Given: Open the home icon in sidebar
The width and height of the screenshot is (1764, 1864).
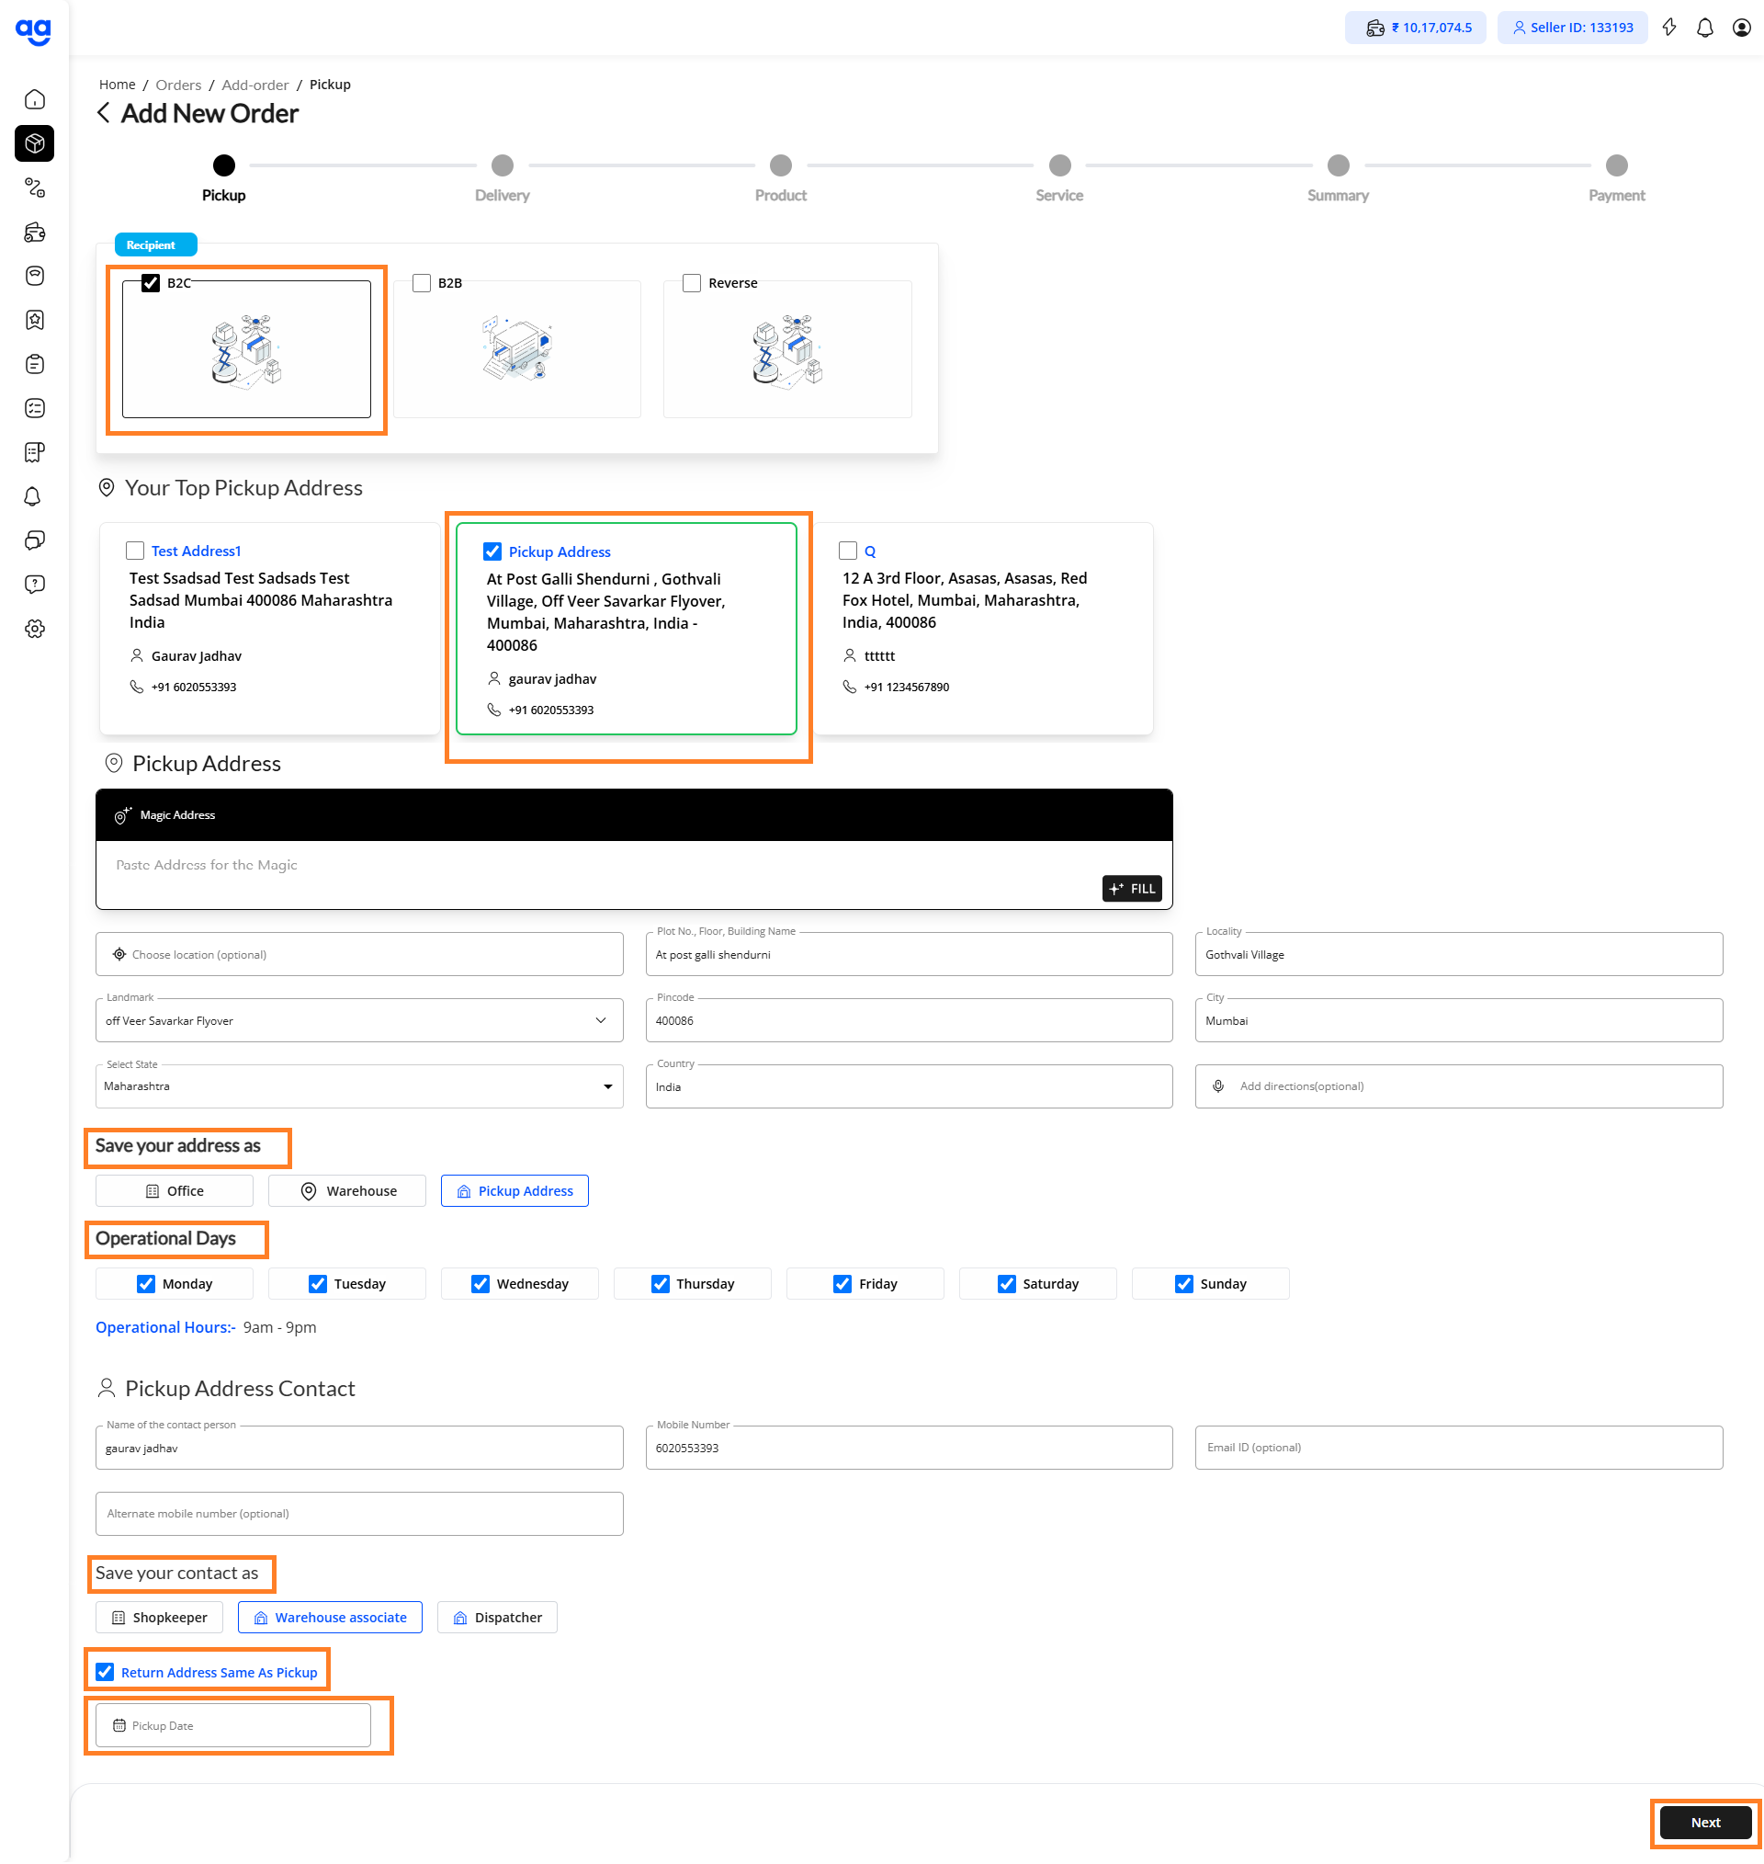Looking at the screenshot, I should [x=35, y=99].
